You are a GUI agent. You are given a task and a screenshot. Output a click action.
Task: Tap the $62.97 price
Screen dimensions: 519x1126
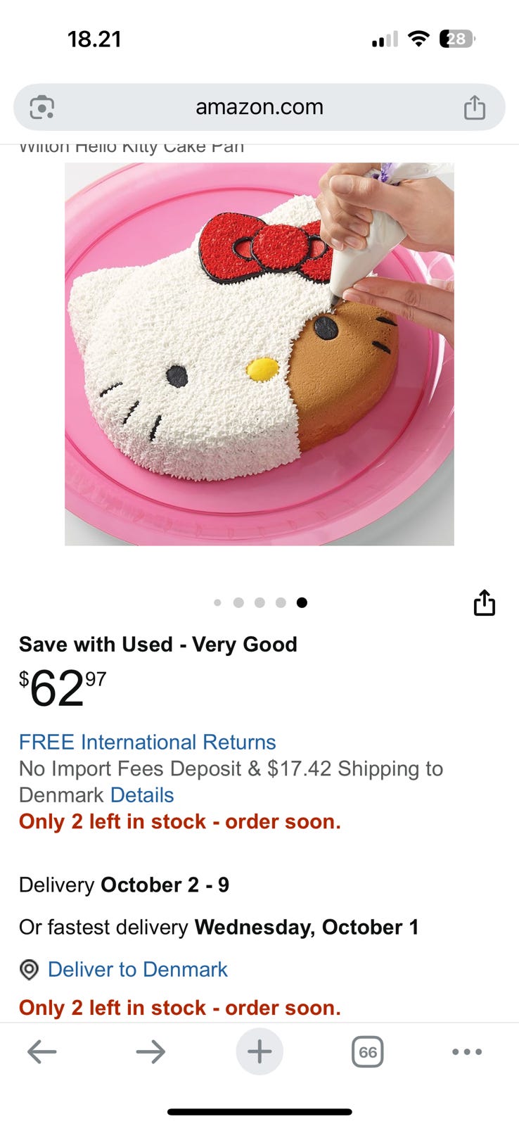(x=63, y=688)
